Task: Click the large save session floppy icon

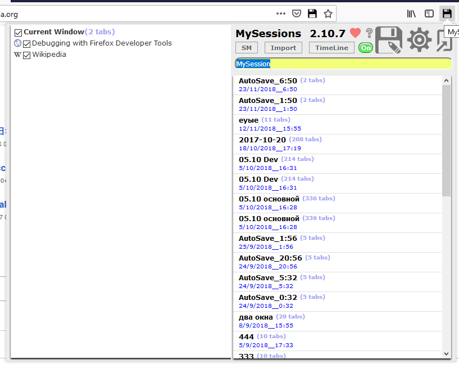Action: pos(389,40)
